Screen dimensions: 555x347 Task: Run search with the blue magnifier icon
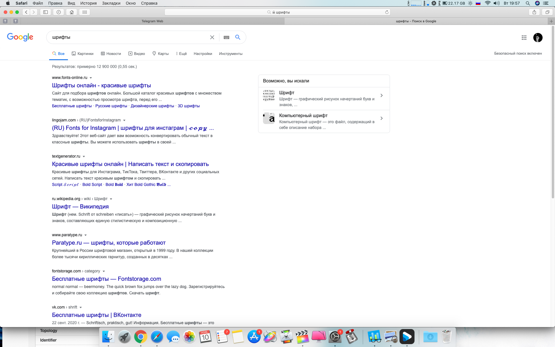click(238, 37)
